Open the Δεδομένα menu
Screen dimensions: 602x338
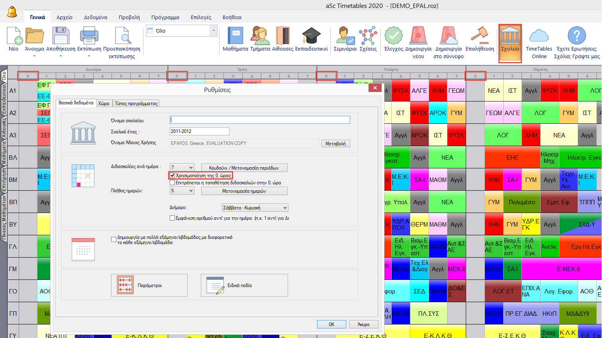pos(95,18)
